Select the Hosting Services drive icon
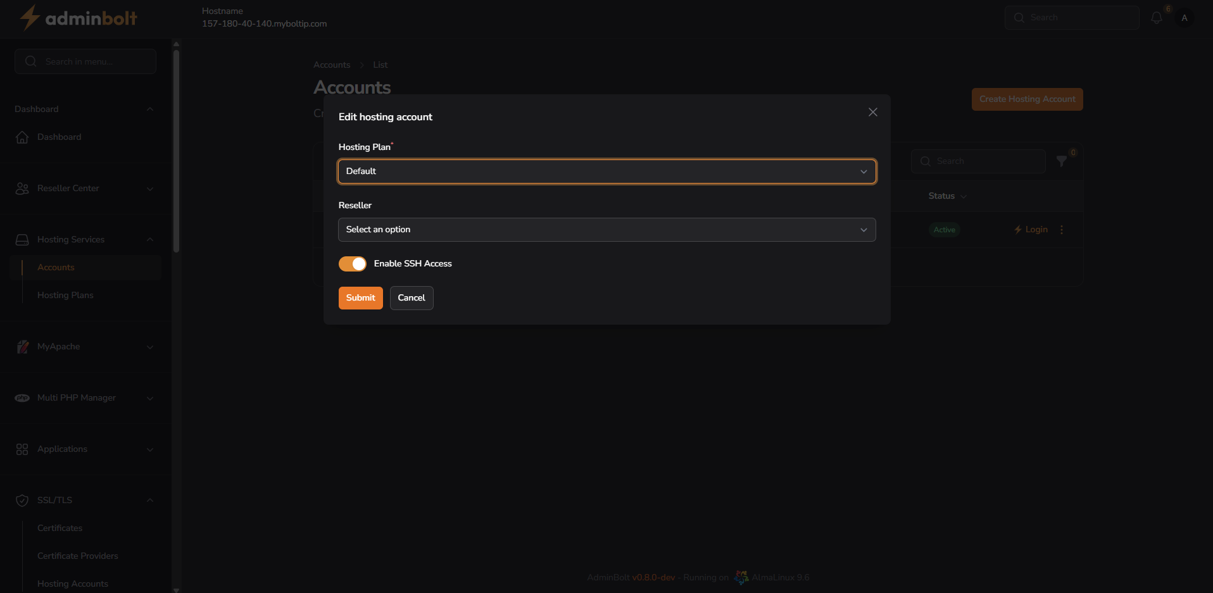Viewport: 1213px width, 593px height. (x=22, y=239)
